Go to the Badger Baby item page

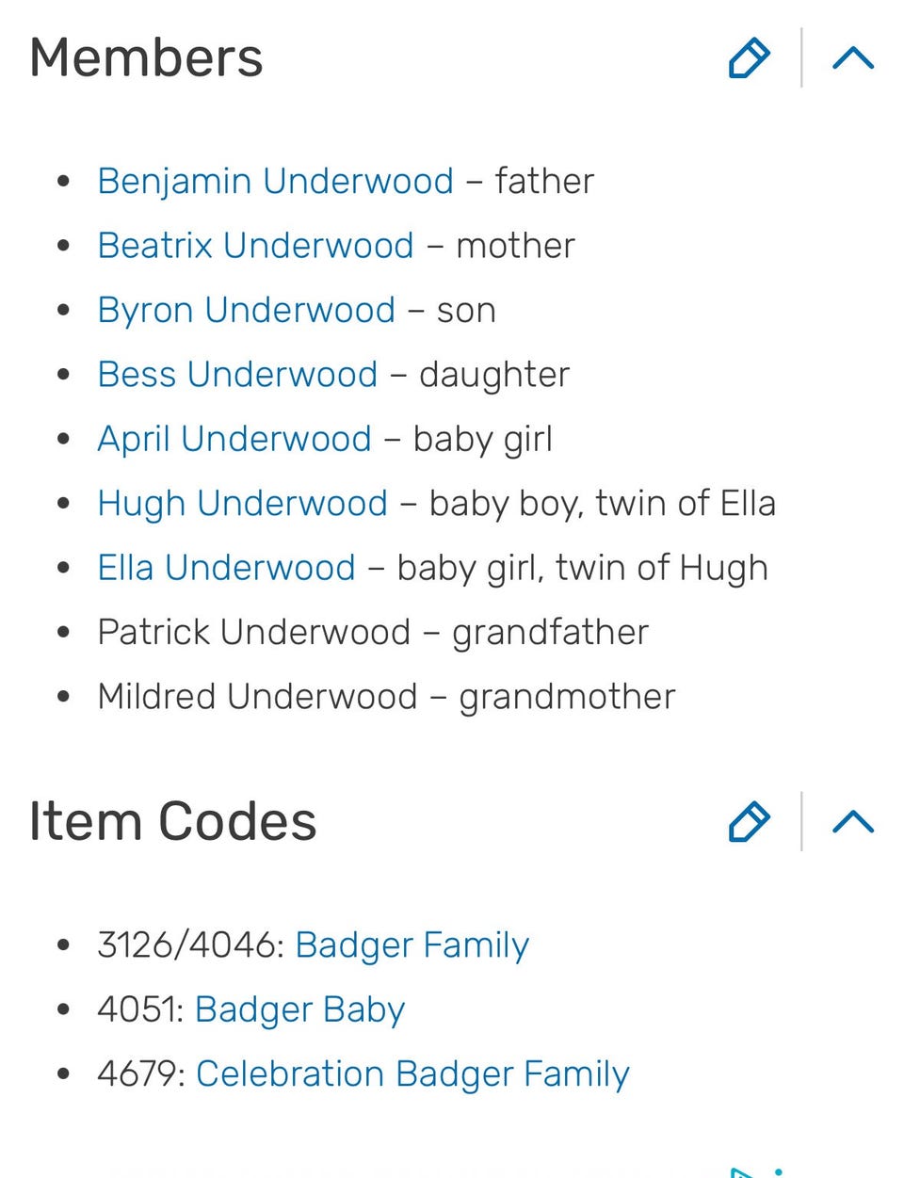point(299,1009)
